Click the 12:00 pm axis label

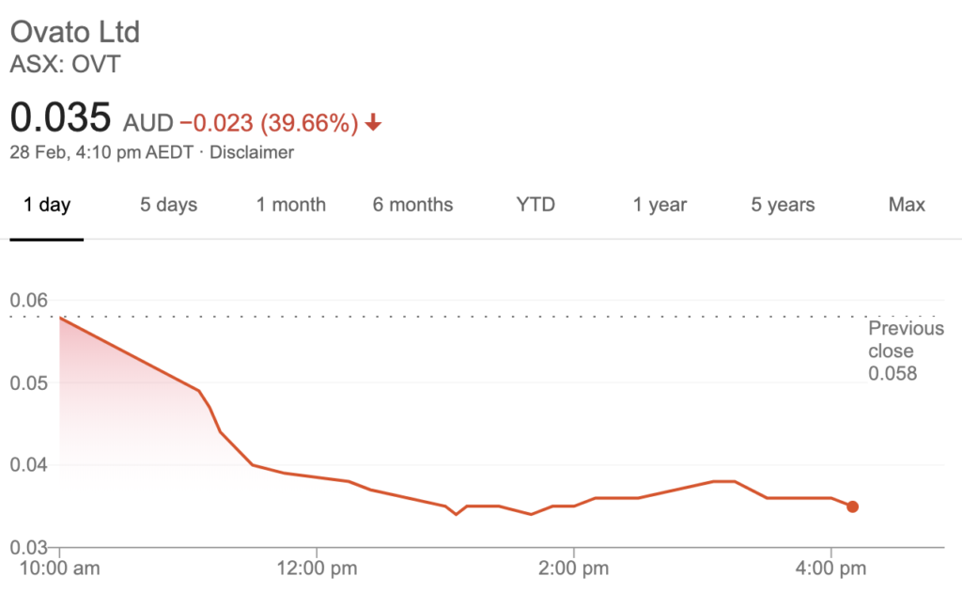click(317, 569)
